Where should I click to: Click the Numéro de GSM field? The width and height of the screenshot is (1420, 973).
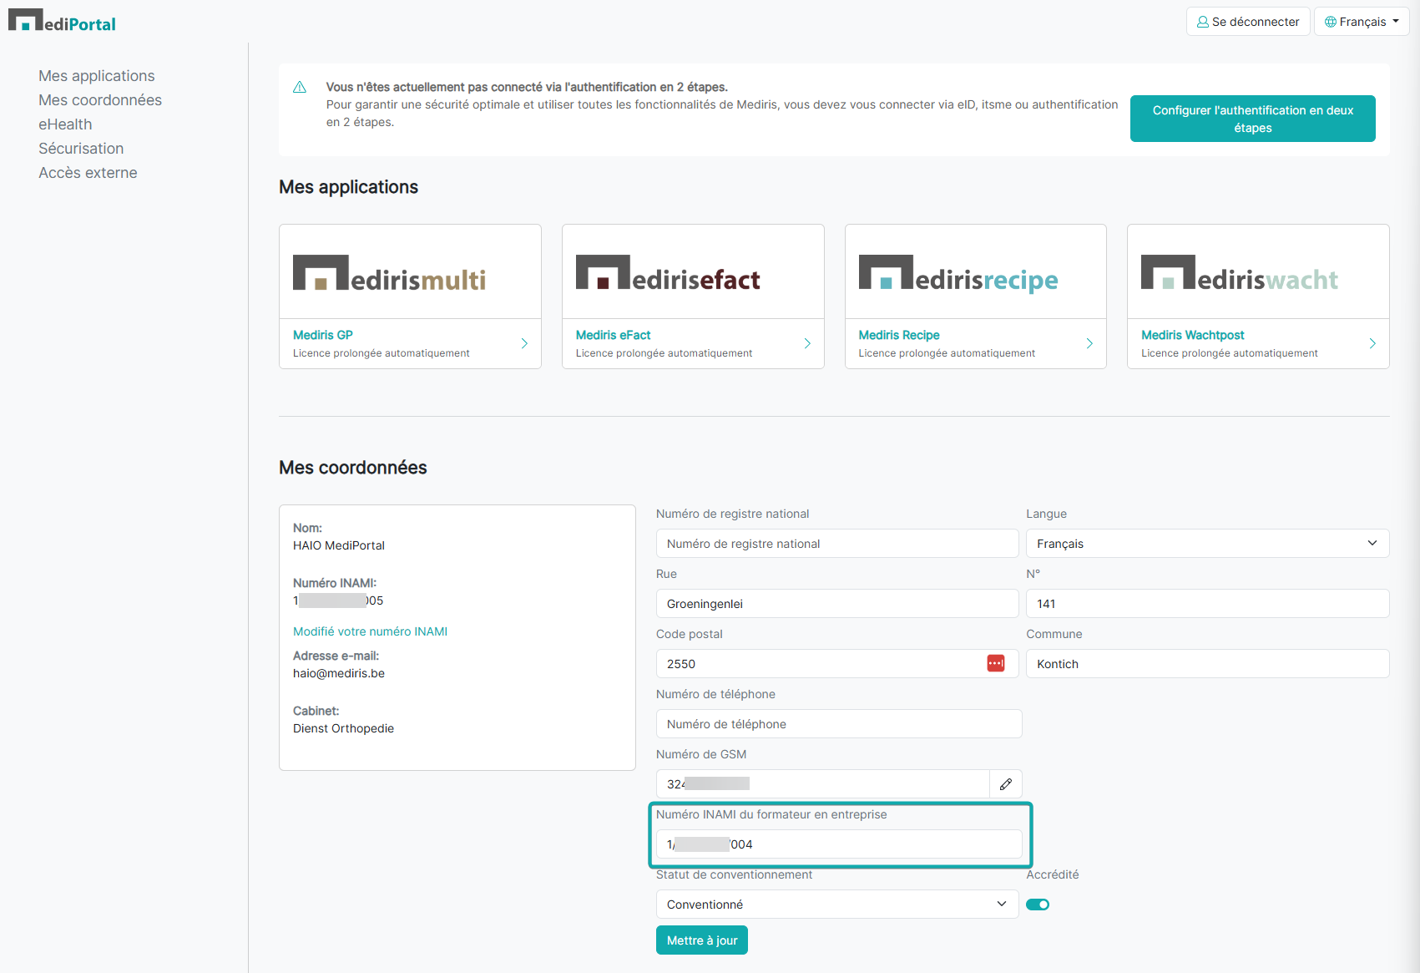823,783
